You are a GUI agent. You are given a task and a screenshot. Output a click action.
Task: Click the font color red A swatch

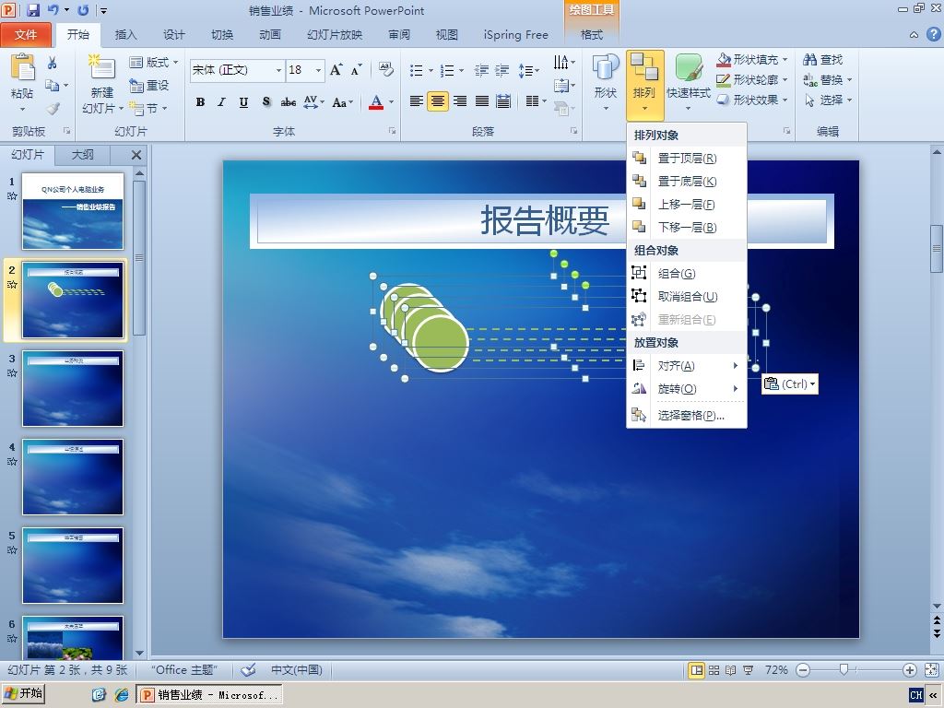point(376,101)
